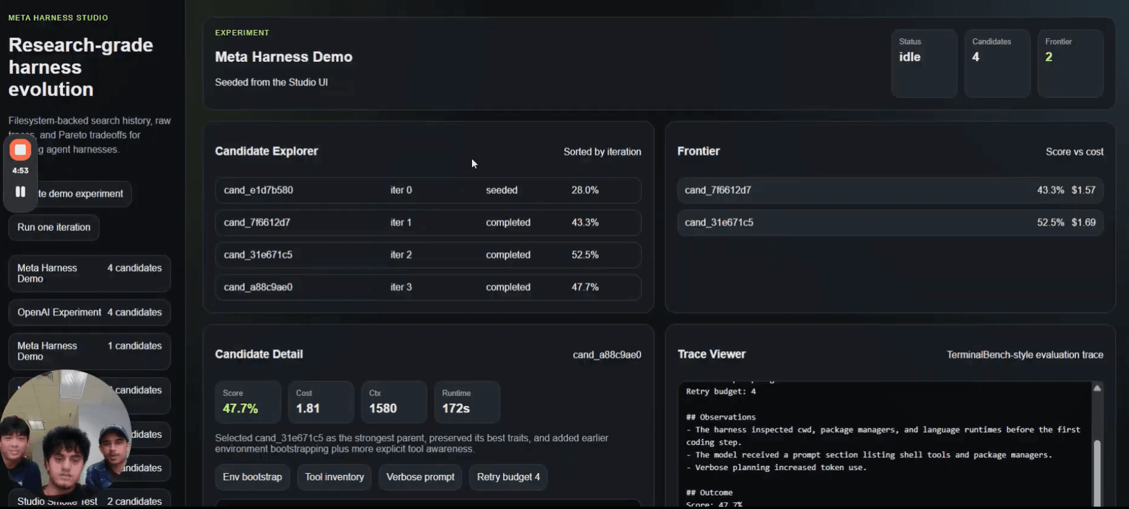Screen dimensions: 1129x509
Task: Click the Verbose prompt tag
Action: coord(420,477)
